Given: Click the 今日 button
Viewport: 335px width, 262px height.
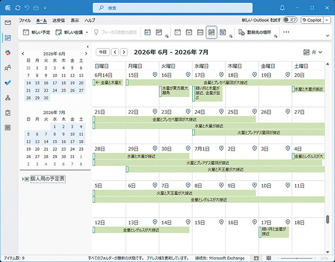Looking at the screenshot, I should click(103, 52).
